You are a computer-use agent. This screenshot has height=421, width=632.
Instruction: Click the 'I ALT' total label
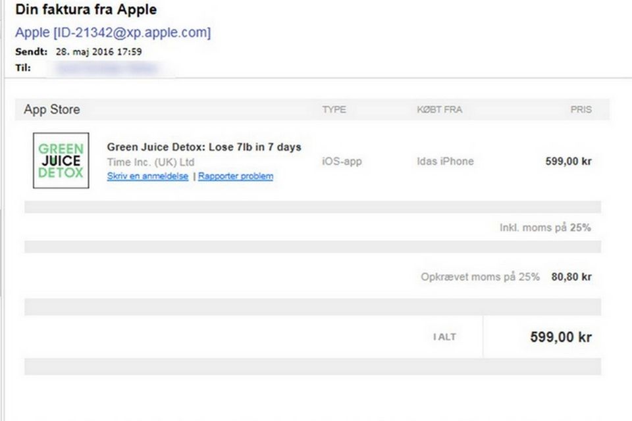click(x=444, y=337)
